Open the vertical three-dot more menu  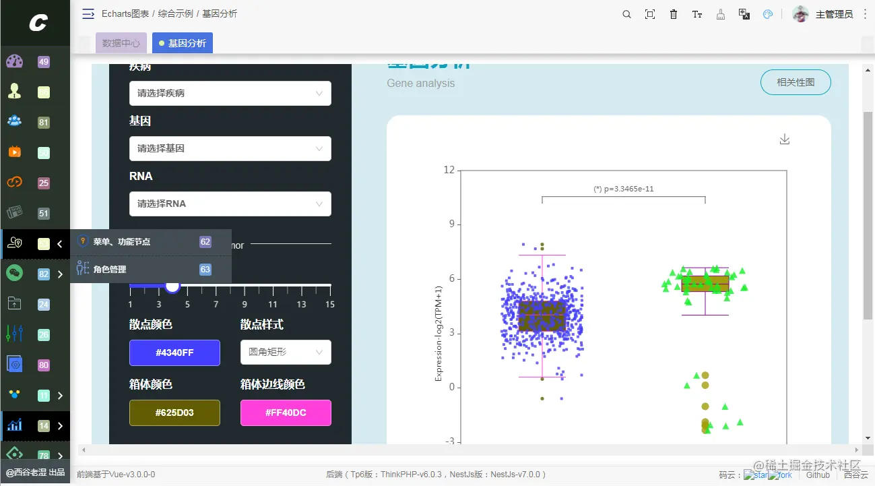[866, 14]
